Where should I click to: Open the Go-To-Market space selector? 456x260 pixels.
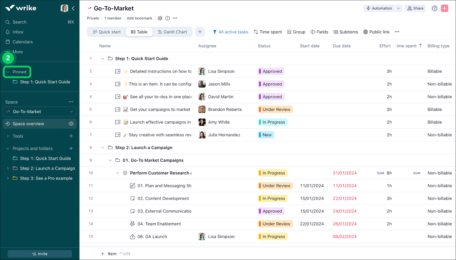click(40, 112)
